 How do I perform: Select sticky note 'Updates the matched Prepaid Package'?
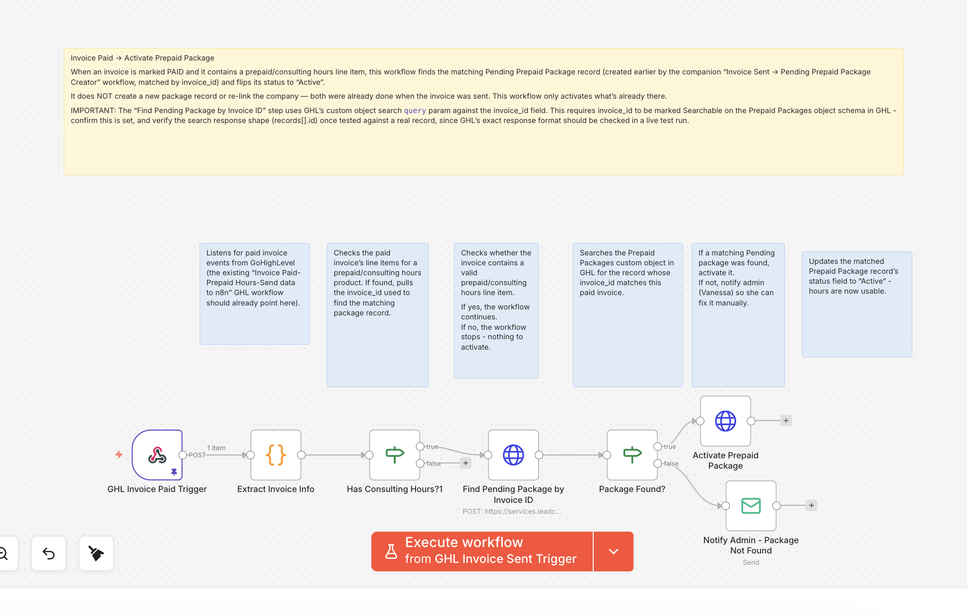coord(857,305)
